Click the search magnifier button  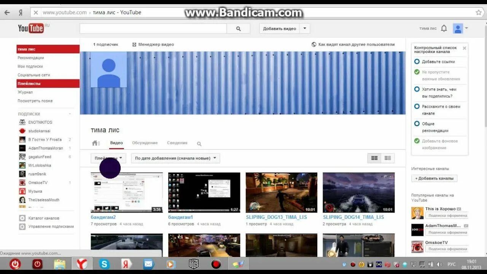[239, 29]
